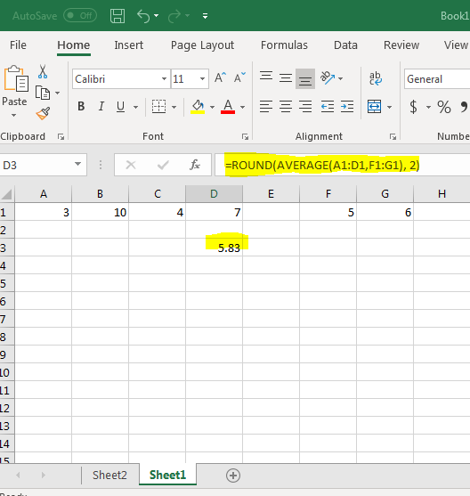Open the font name Calibri dropdown

pyautogui.click(x=164, y=78)
